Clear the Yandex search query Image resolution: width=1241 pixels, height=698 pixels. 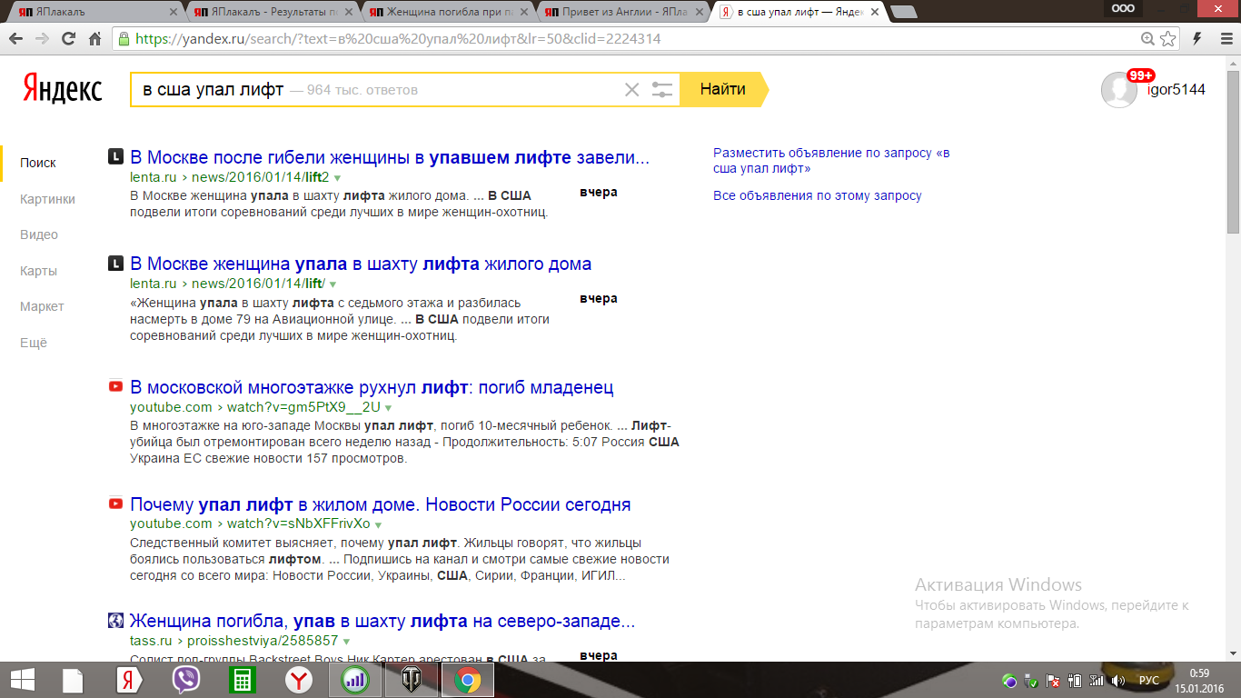[631, 89]
